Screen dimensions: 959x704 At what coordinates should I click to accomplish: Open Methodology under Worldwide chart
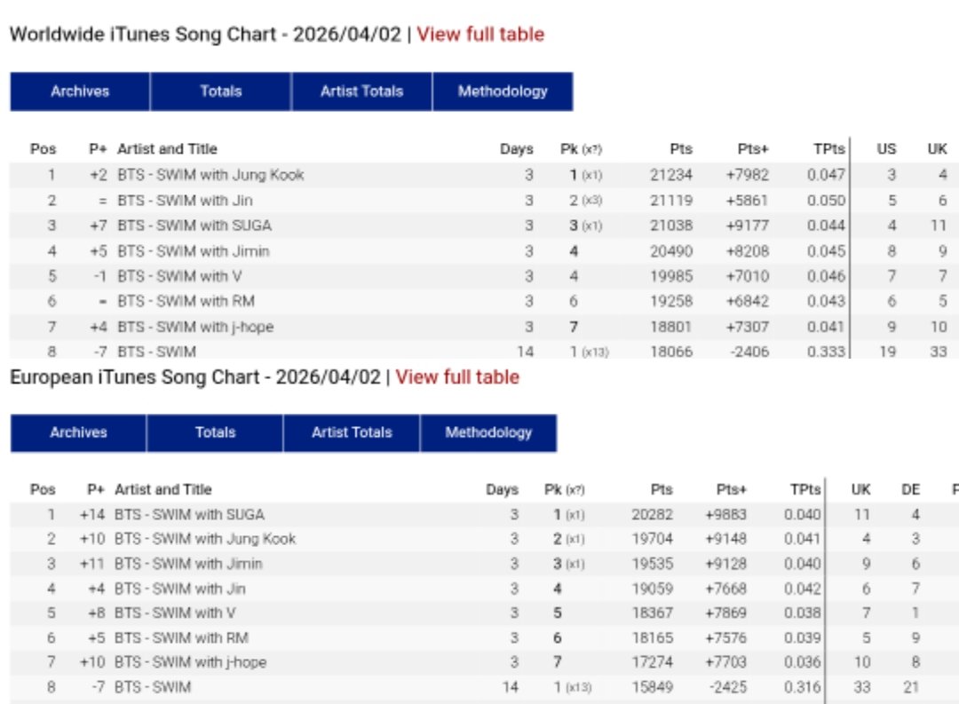tap(503, 91)
